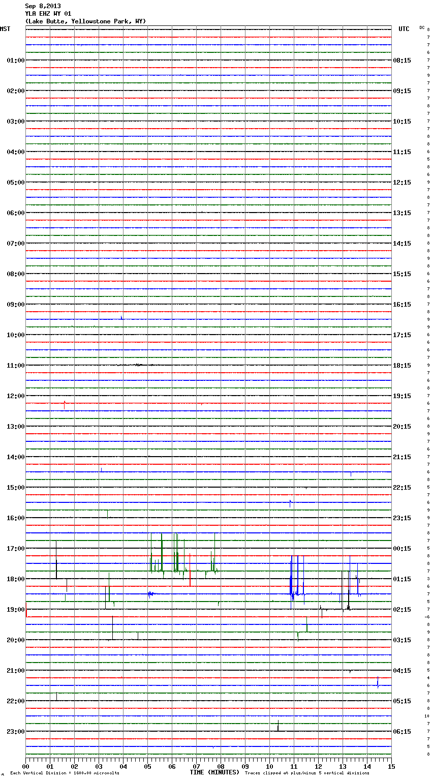Click the 19:00 MST time label
Viewport: 432px width, 780px height.
pyautogui.click(x=16, y=610)
